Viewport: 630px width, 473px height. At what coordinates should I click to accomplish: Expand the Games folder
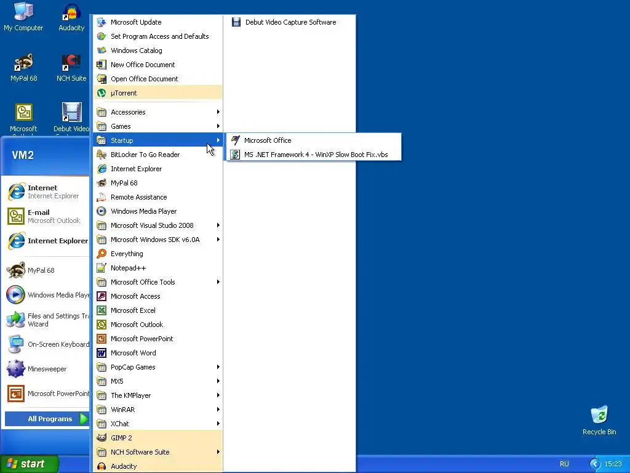[157, 126]
